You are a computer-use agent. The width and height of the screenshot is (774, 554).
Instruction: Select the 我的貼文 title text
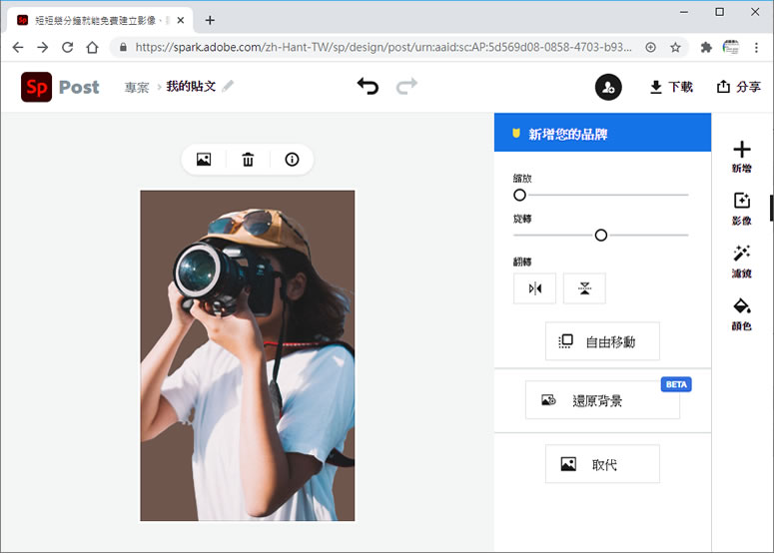[191, 86]
